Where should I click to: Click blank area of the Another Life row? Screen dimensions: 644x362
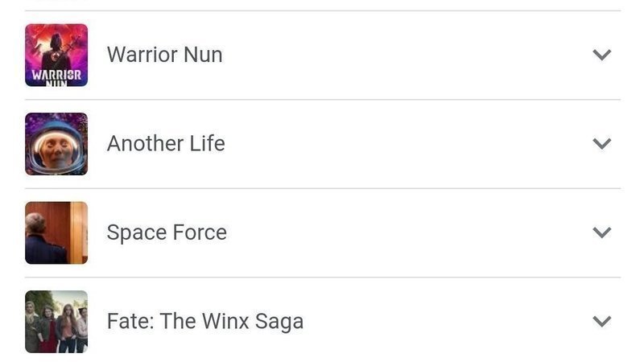[x=402, y=144]
